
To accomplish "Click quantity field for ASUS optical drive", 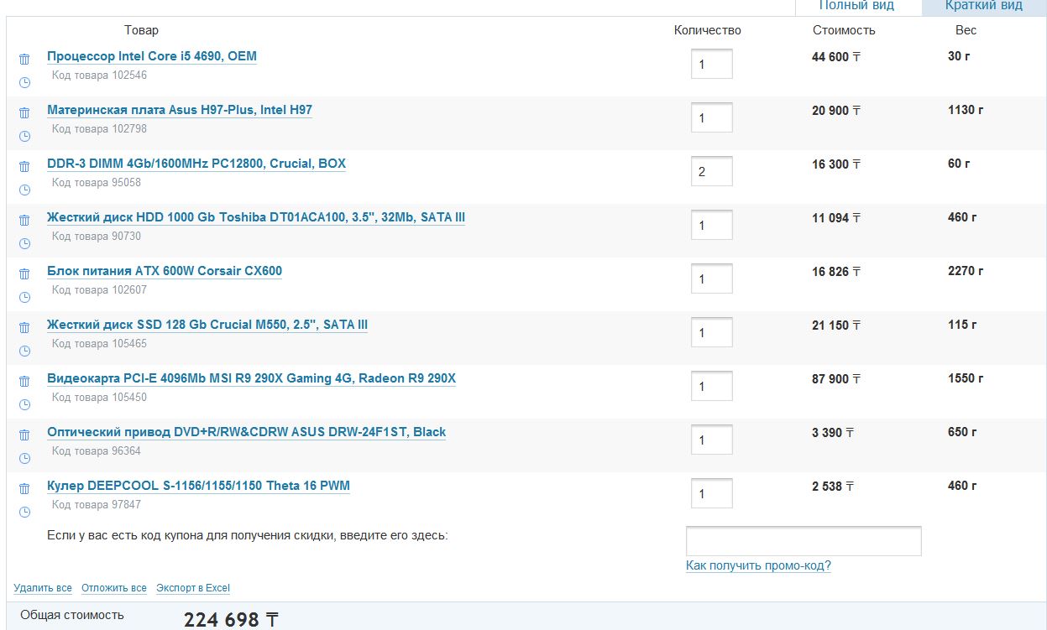I will 712,440.
